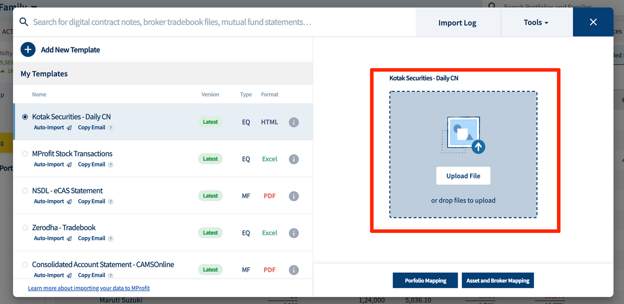Open info icon for Kotak Securities - Daily CN
This screenshot has height=304, width=624.
[x=294, y=122]
